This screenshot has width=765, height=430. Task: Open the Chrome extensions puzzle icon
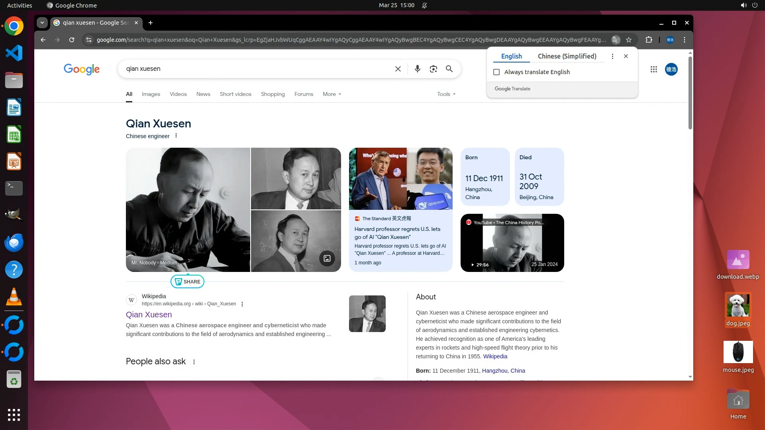[x=649, y=40]
